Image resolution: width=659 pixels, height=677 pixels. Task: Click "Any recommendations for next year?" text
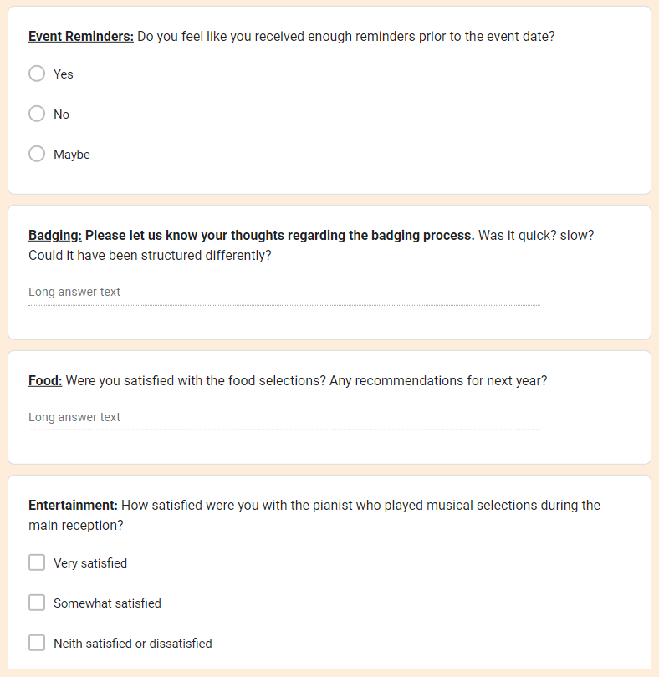pyautogui.click(x=438, y=381)
